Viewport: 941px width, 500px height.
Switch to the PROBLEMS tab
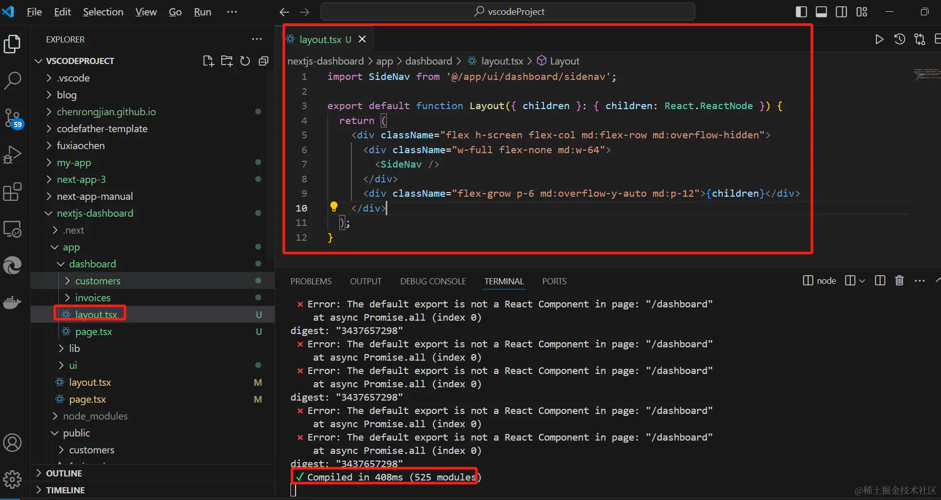point(311,281)
